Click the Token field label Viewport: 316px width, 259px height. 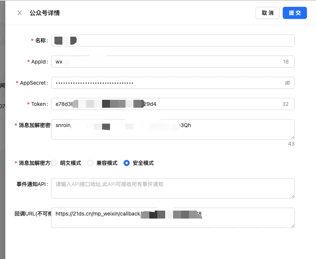[x=39, y=104]
